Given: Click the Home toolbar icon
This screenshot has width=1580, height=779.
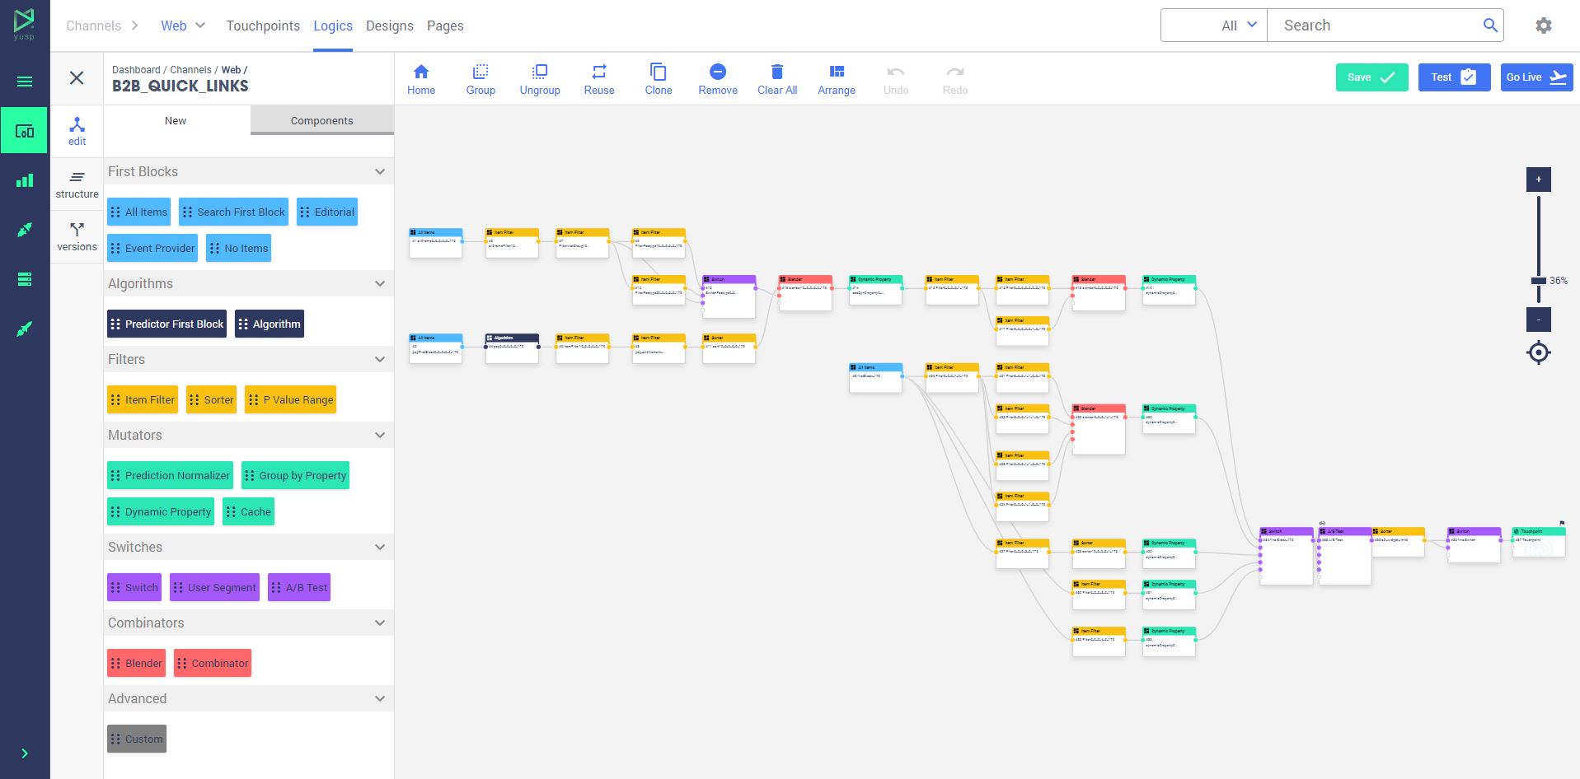Looking at the screenshot, I should 421,72.
